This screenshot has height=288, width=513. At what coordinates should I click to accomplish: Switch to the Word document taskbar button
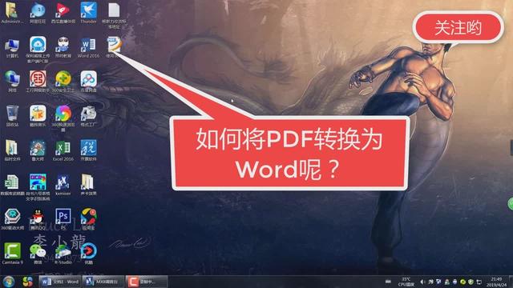pos(60,282)
